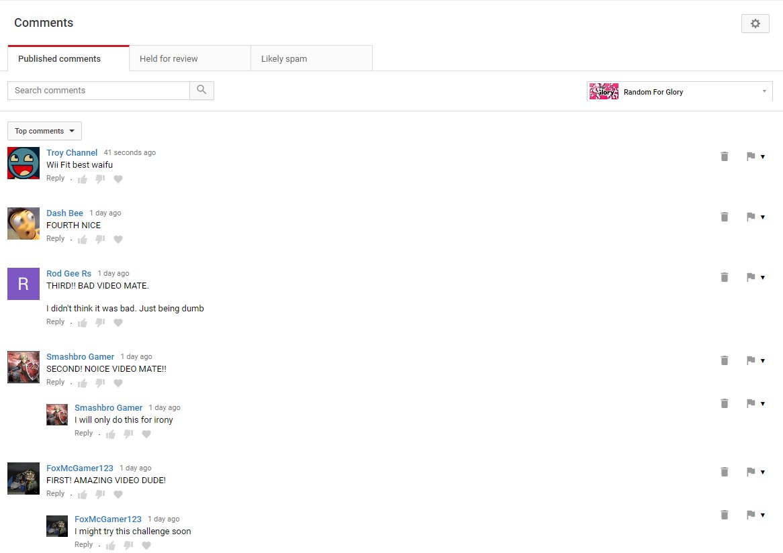Delete Rod Gee Rs's comment

coord(725,277)
